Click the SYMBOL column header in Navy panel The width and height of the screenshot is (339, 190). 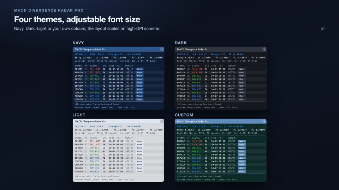[79, 66]
